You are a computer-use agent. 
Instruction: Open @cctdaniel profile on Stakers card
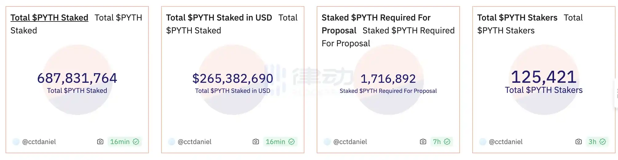505,142
